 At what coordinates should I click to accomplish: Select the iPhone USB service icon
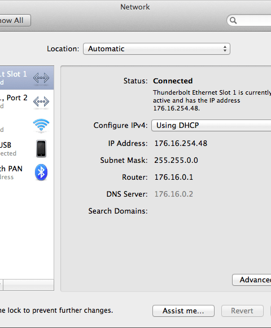click(x=41, y=149)
